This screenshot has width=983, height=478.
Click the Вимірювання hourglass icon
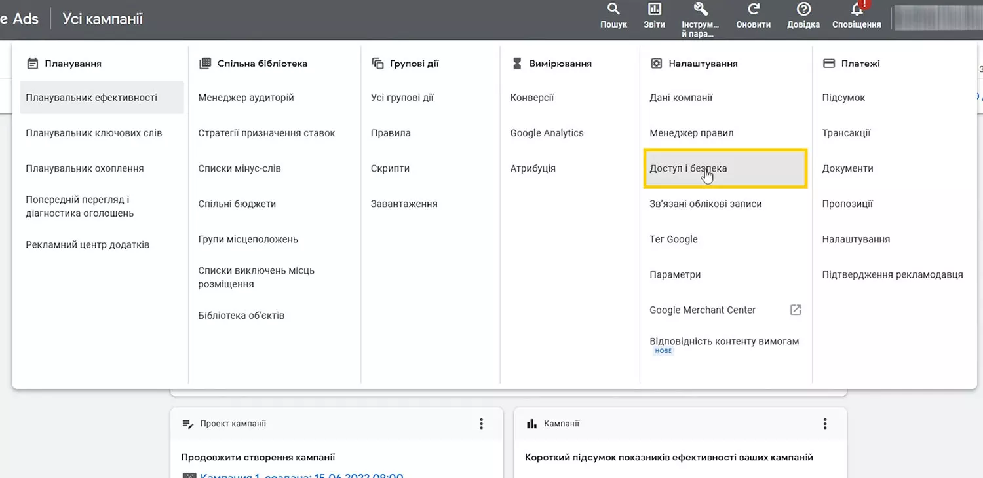tap(517, 64)
